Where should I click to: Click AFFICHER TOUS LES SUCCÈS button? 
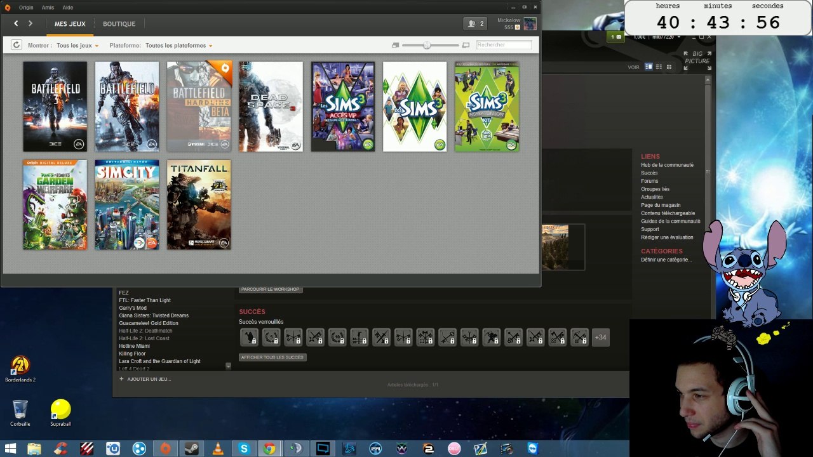272,357
